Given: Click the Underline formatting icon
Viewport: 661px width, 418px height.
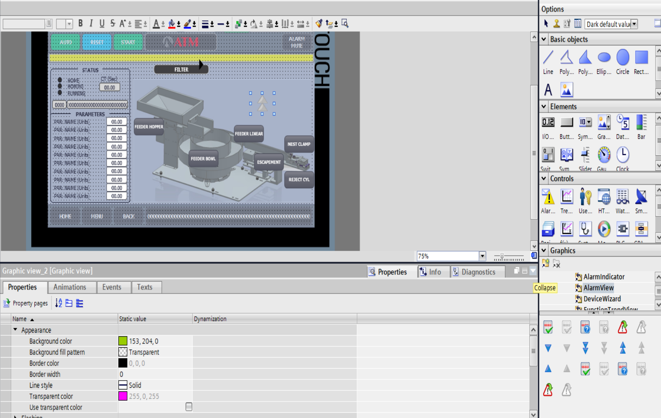Looking at the screenshot, I should [x=102, y=24].
